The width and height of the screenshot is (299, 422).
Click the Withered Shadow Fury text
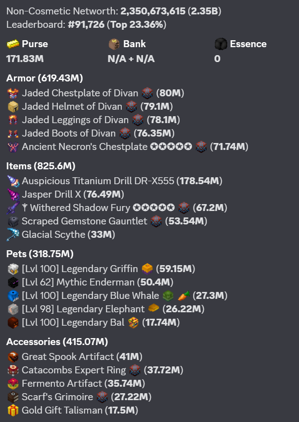pos(80,208)
